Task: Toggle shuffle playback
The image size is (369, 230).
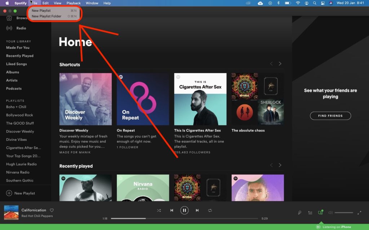Action: (159, 210)
